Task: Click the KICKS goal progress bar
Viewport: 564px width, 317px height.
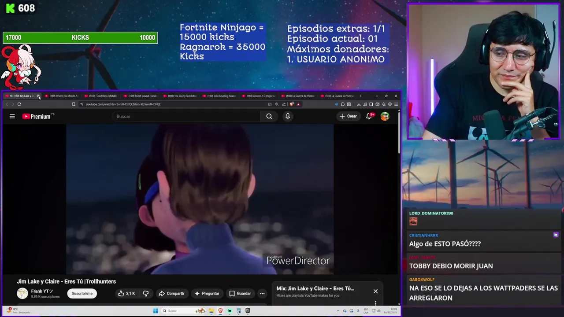Action: pos(80,37)
